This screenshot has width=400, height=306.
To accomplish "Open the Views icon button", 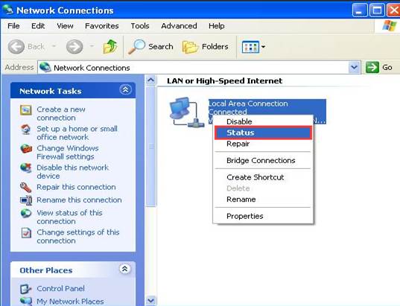I will (x=250, y=47).
